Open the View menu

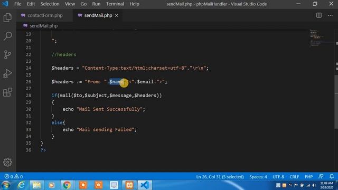70,4
